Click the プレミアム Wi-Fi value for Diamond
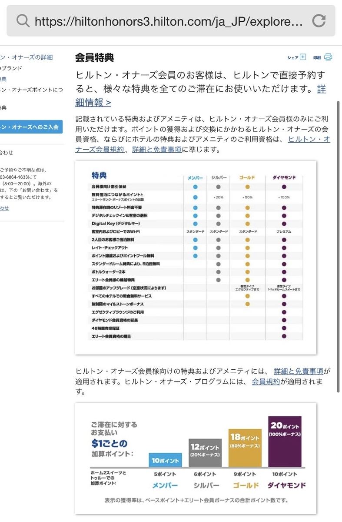 coord(284,231)
